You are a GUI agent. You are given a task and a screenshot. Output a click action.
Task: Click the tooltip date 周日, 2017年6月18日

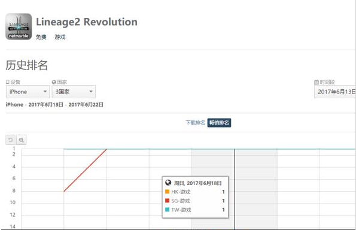[x=198, y=183]
